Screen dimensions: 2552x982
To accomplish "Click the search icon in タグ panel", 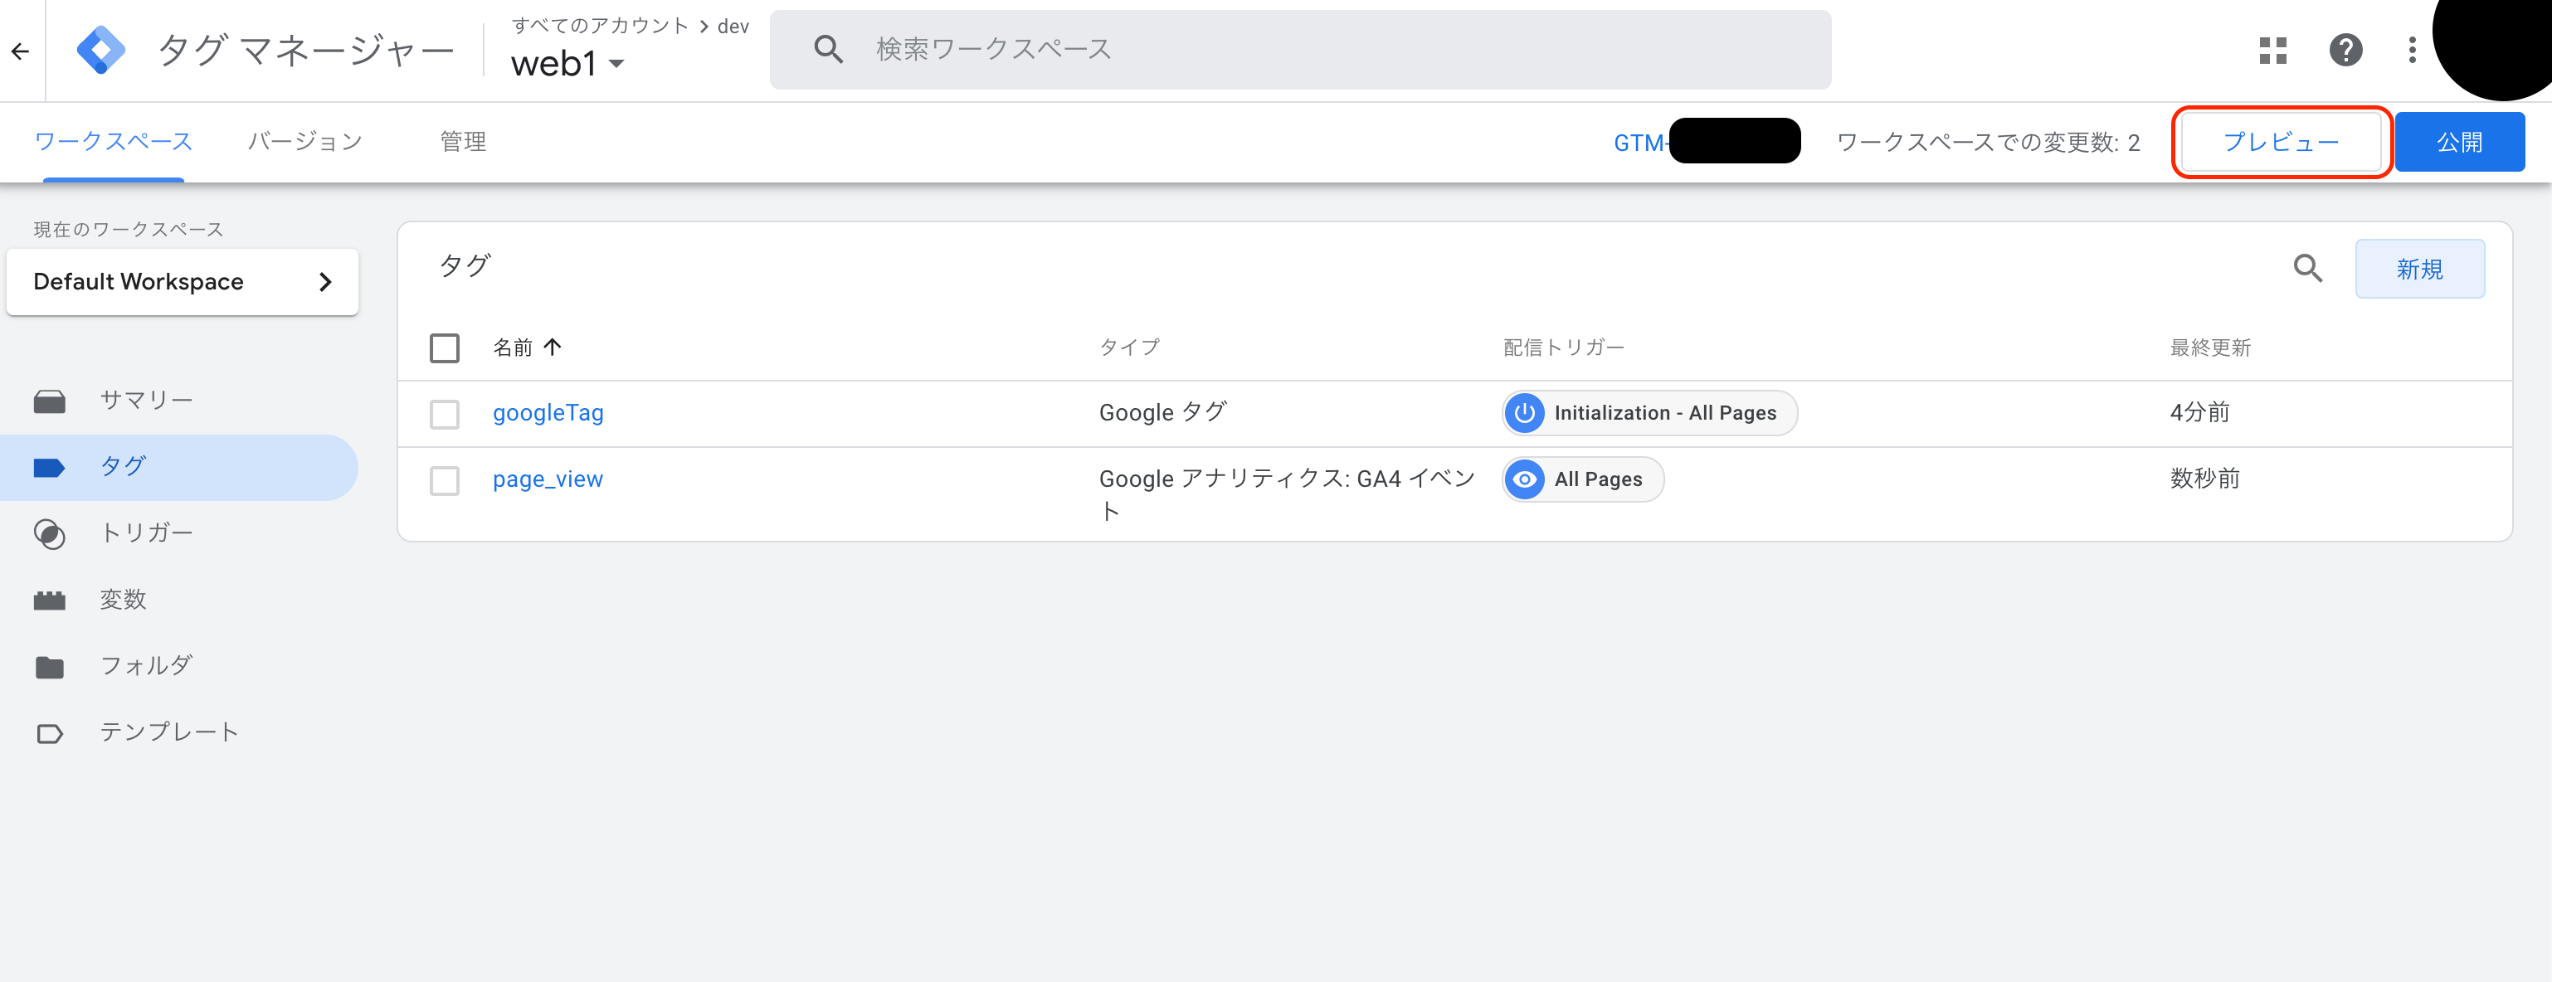I will point(2307,268).
